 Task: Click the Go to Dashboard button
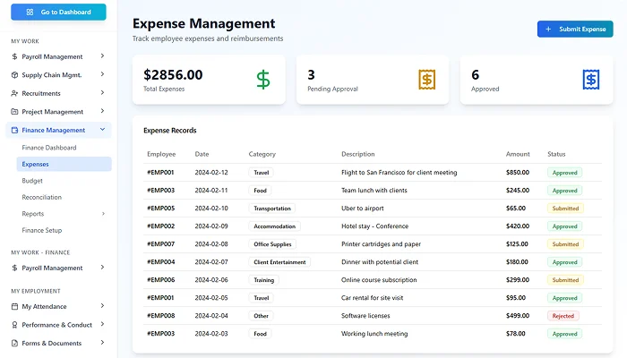[58, 13]
